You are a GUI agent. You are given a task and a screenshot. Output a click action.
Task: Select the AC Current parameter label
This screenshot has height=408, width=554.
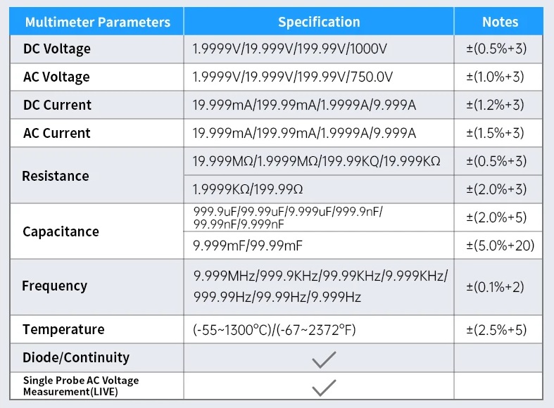(x=57, y=133)
